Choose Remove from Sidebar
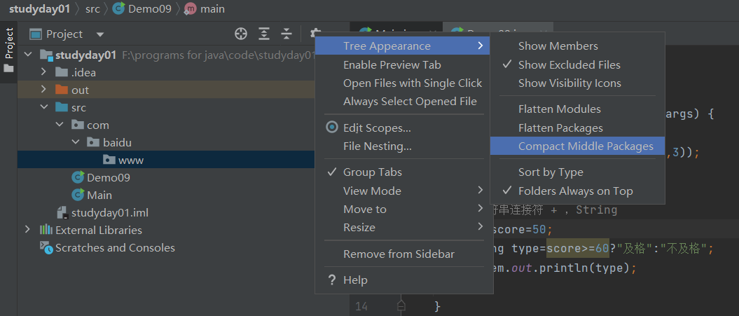The width and height of the screenshot is (739, 316). (x=399, y=254)
